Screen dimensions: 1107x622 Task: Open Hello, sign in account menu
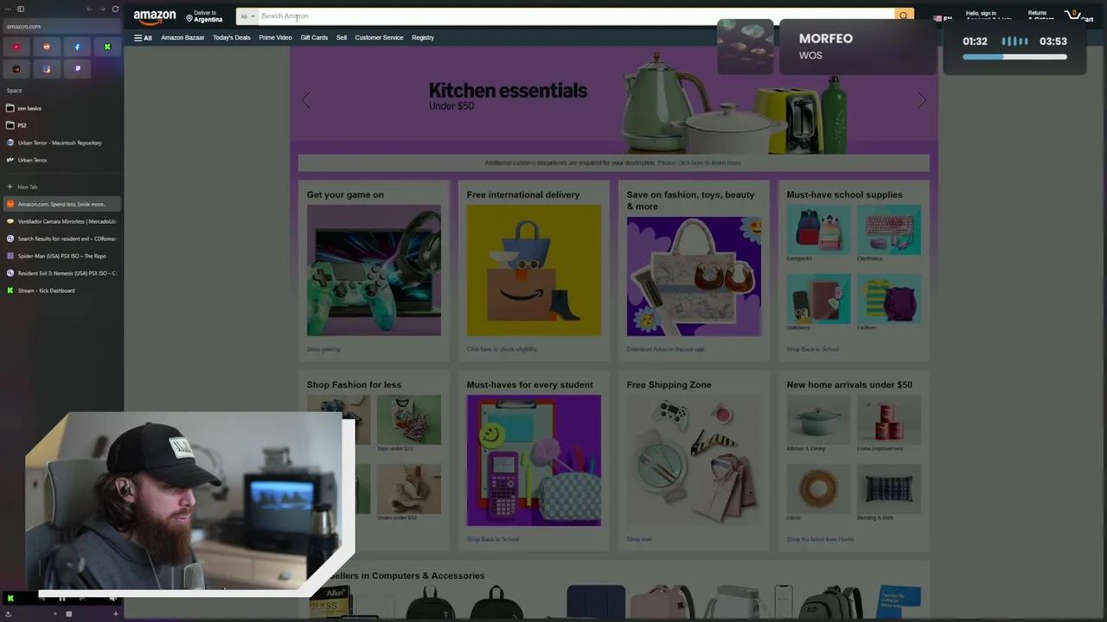989,16
